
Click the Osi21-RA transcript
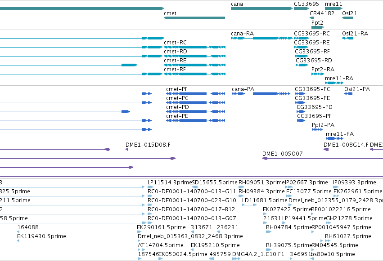pos(347,38)
